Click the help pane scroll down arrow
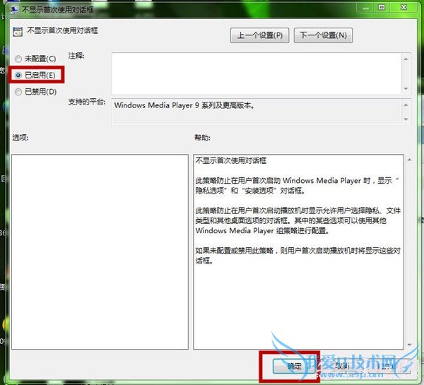Viewport: 424px width, 385px height. (x=410, y=345)
